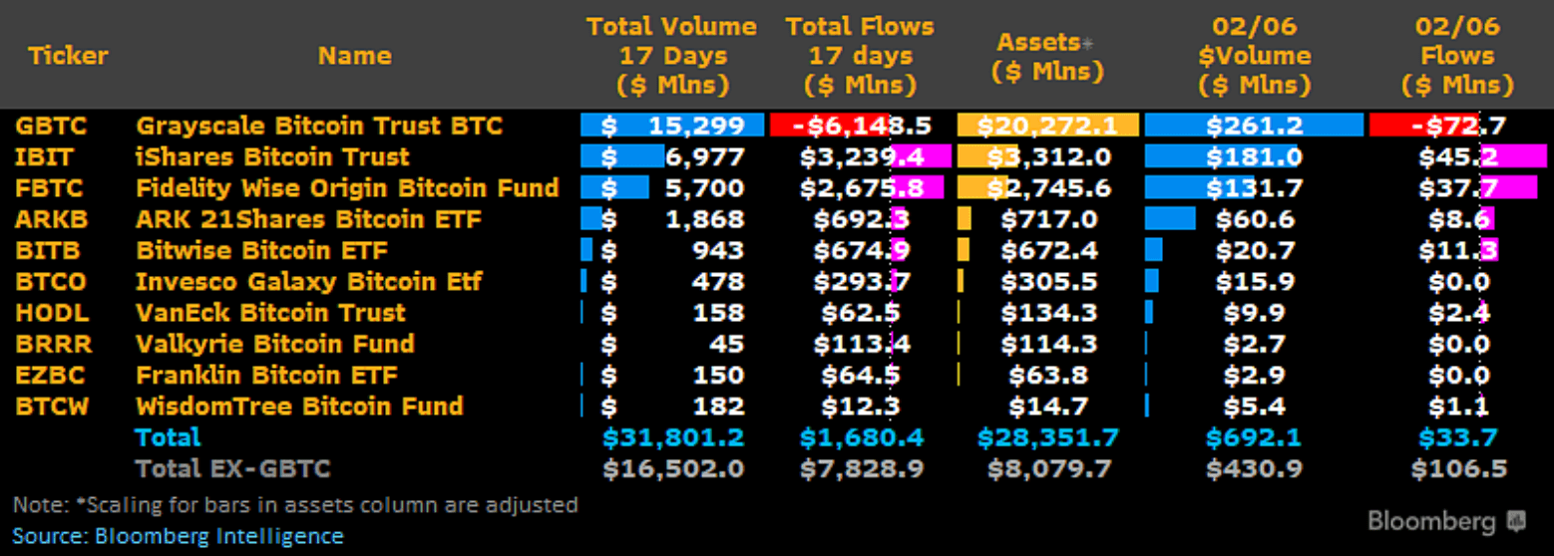Click the Assets column header
Viewport: 1554px width, 556px height.
pyautogui.click(x=1047, y=57)
